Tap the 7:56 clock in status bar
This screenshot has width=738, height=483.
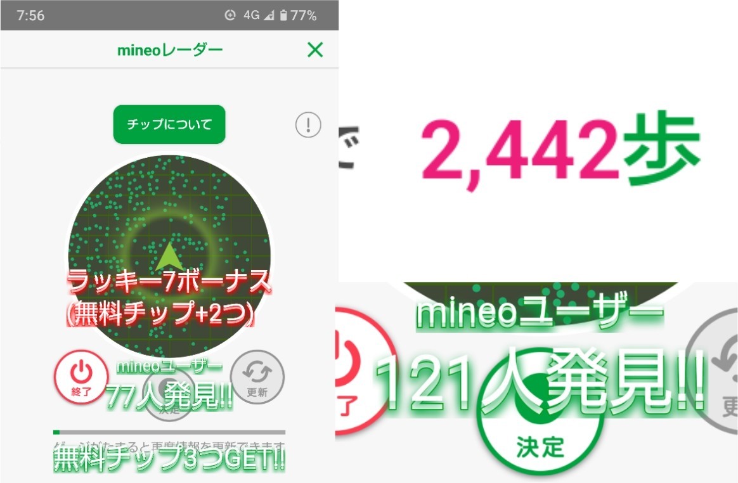point(30,16)
